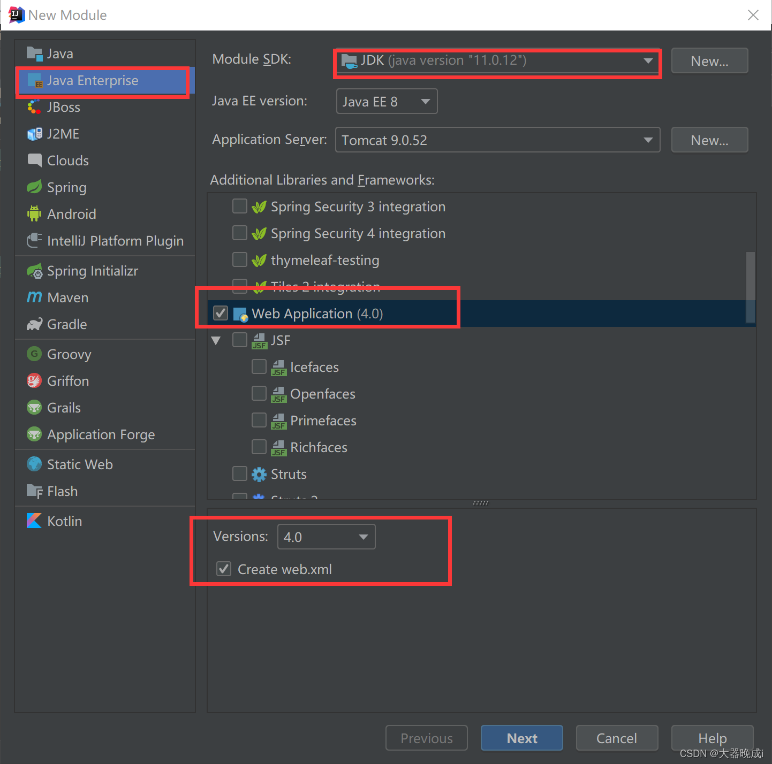This screenshot has width=772, height=764.
Task: Check the Primefaces checkbox
Action: [x=259, y=421]
